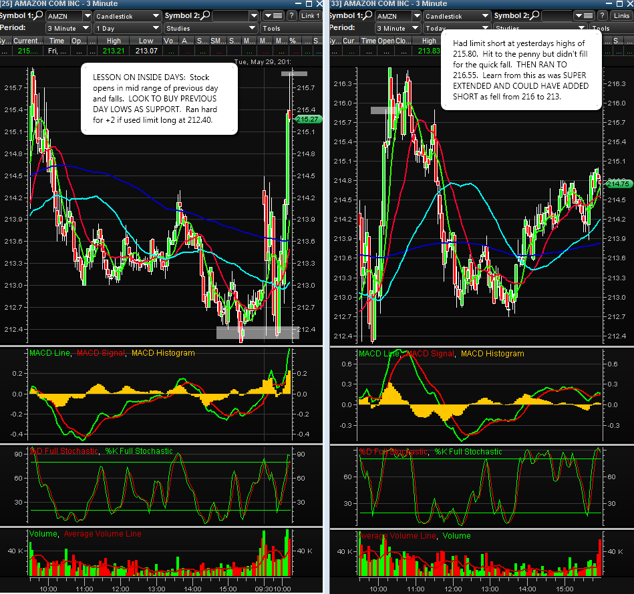Click %K Full Stochastic label in left window

pos(139,451)
